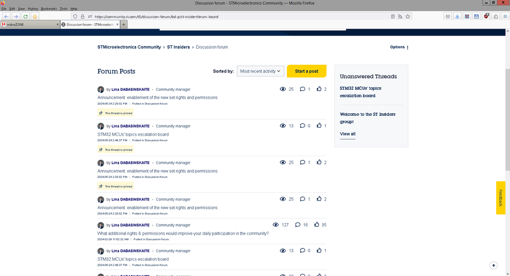Open the Tools menu
510x276 pixels.
point(63,9)
